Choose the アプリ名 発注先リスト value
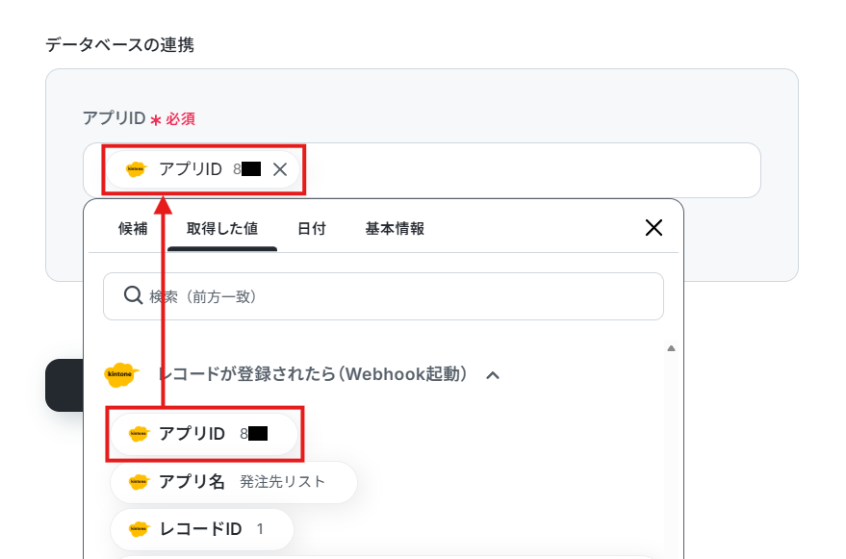Viewport: 846px width, 559px height. 234,482
